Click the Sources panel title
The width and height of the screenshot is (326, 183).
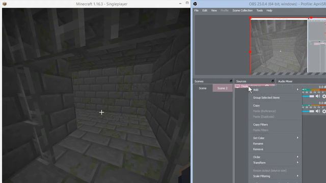[x=241, y=81]
